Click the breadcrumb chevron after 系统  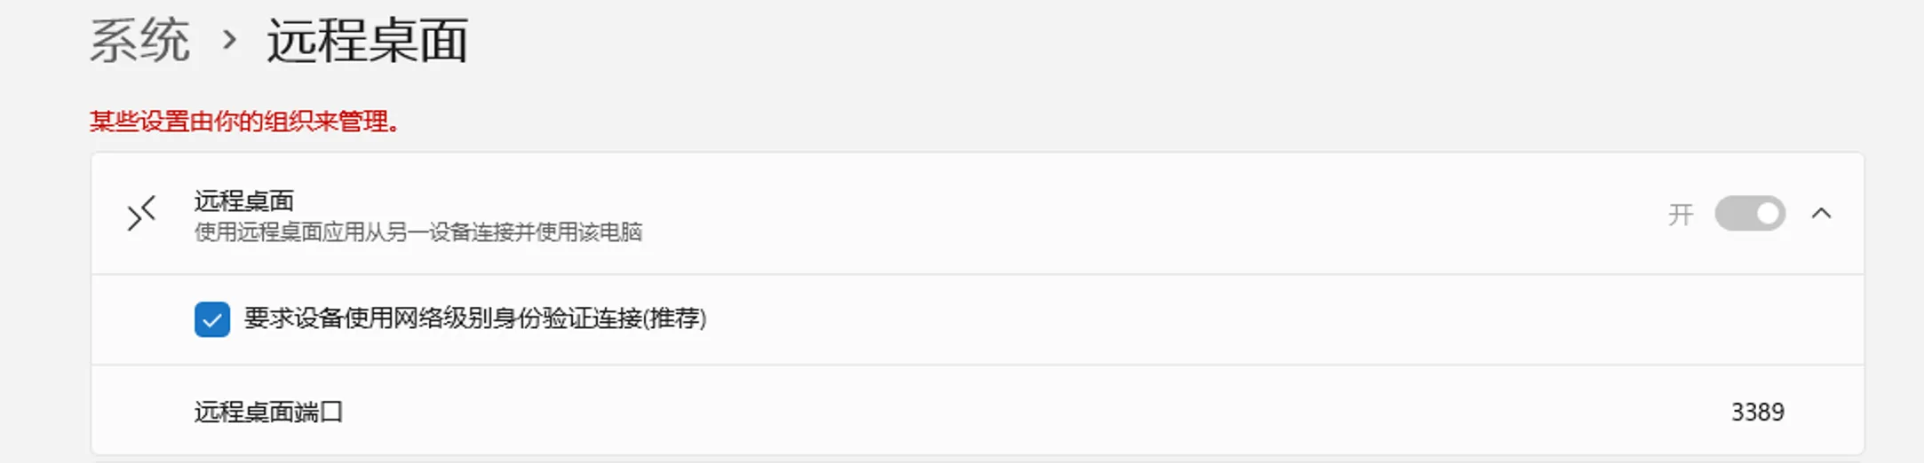click(x=230, y=40)
